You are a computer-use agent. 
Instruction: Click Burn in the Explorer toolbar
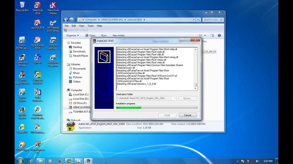[104, 36]
